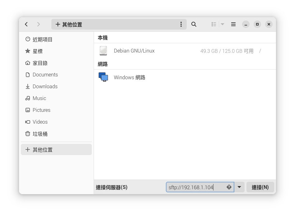Image resolution: width=295 pixels, height=215 pixels.
Task: Click the plus icon beside sidebar 其他位置
Action: 28,149
